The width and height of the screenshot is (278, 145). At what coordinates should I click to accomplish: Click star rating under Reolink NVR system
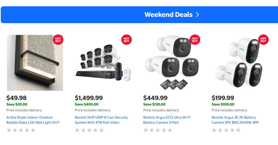coord(89,130)
